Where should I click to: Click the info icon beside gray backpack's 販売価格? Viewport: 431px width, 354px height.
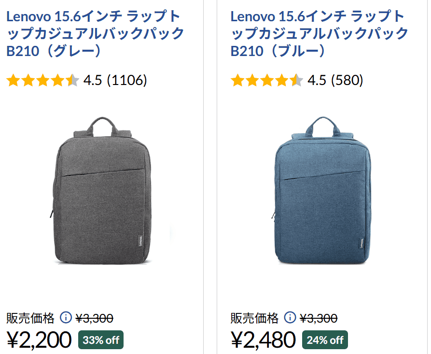(x=65, y=317)
